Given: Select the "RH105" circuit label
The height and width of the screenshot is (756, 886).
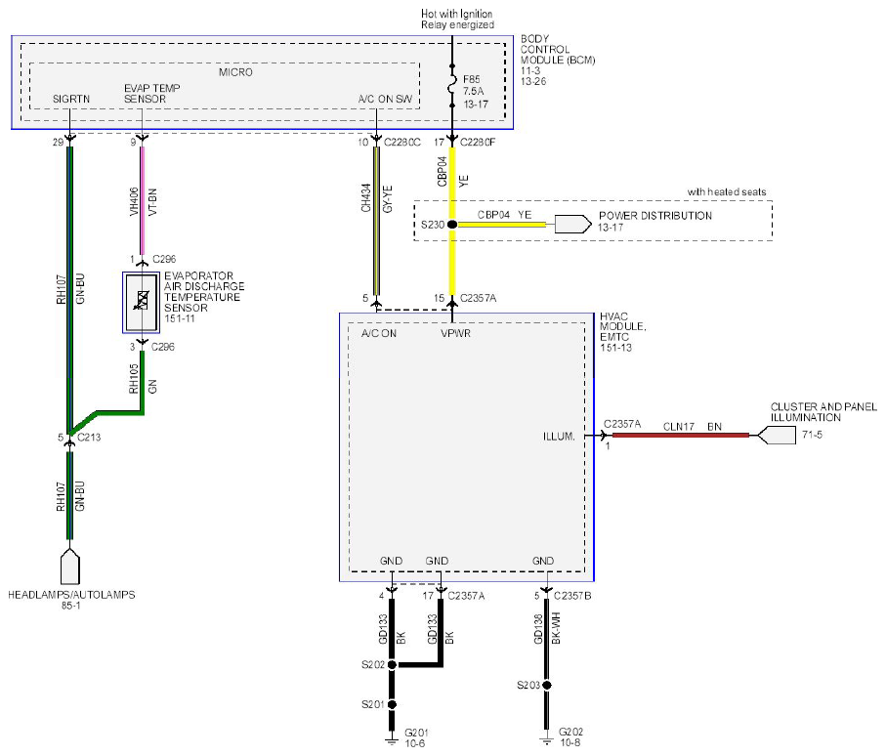Looking at the screenshot, I should coord(134,379).
